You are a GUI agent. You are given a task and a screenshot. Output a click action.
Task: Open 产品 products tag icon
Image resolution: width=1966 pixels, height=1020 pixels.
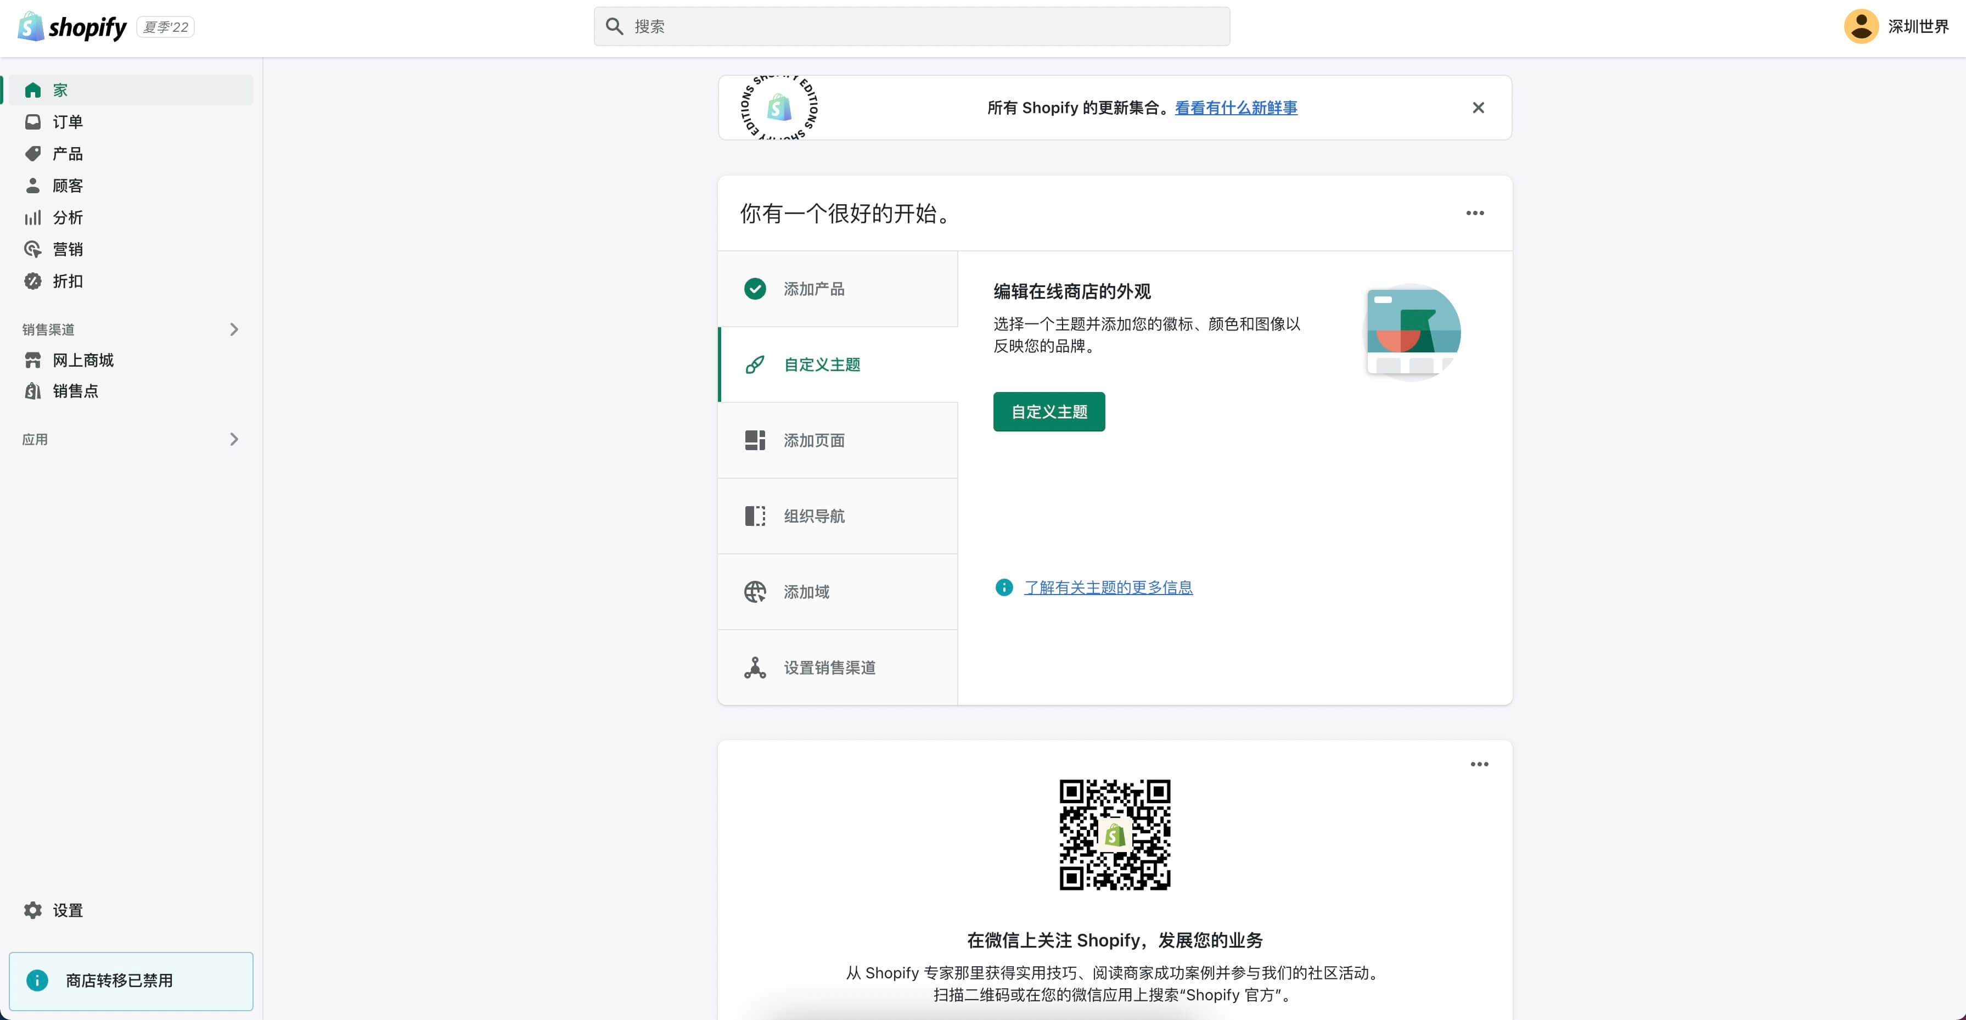(x=33, y=154)
